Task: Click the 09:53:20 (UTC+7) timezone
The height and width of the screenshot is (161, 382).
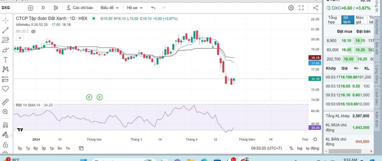Action: click(266, 148)
